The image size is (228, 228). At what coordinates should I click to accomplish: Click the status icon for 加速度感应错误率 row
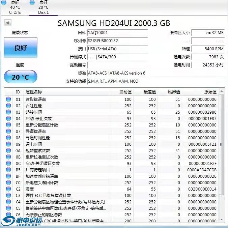(8, 176)
